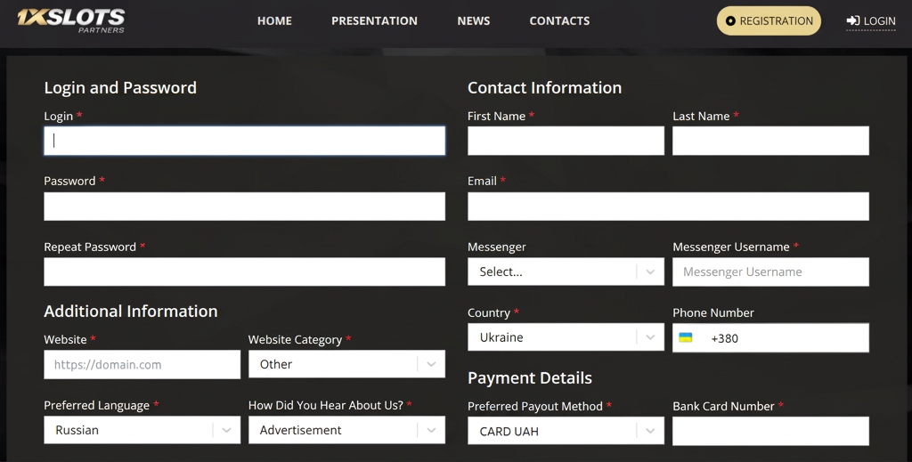Click the Country dropdown chevron

(650, 337)
